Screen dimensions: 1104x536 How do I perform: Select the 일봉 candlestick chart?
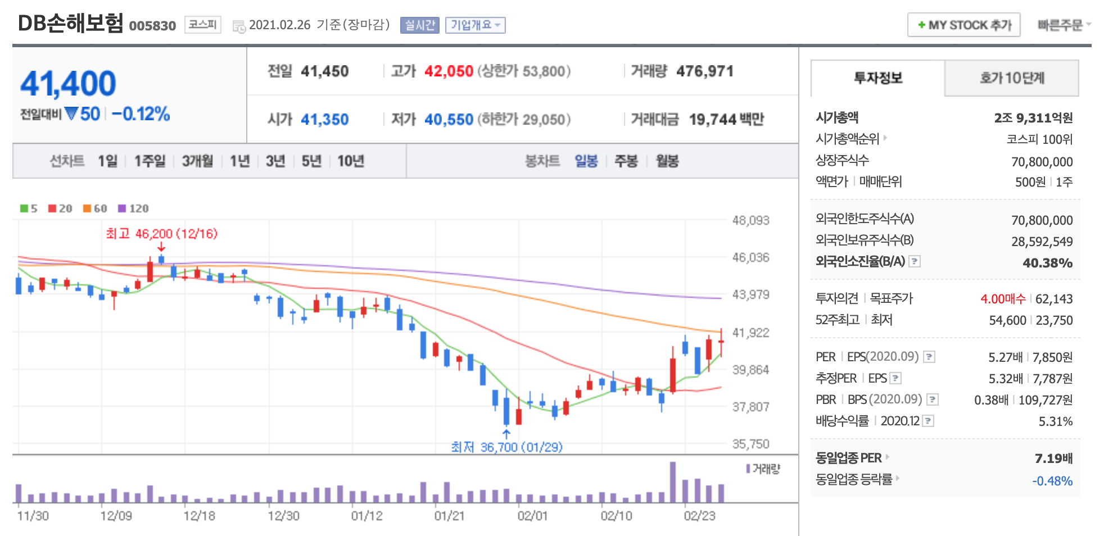click(586, 161)
